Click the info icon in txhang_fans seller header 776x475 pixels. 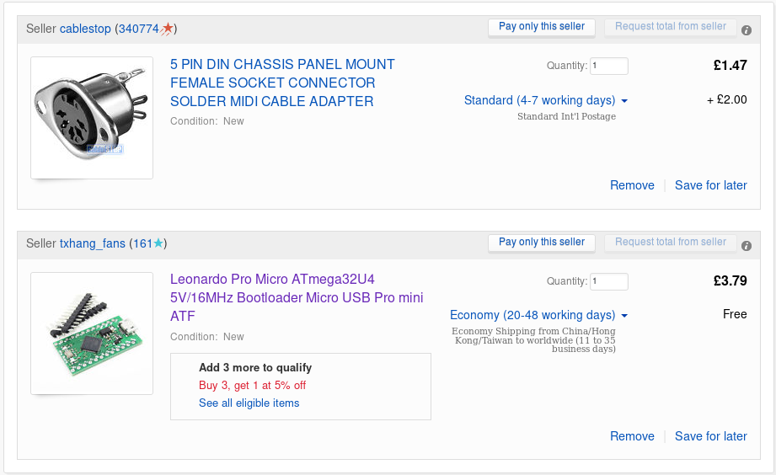click(x=747, y=246)
